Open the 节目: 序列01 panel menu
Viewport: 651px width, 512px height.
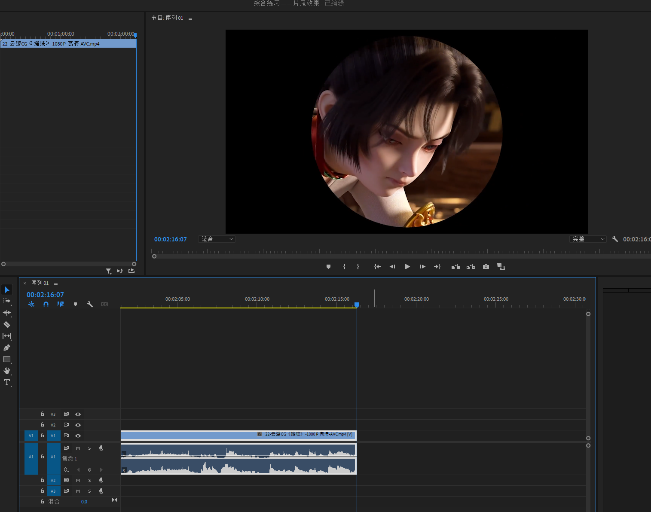(x=190, y=18)
